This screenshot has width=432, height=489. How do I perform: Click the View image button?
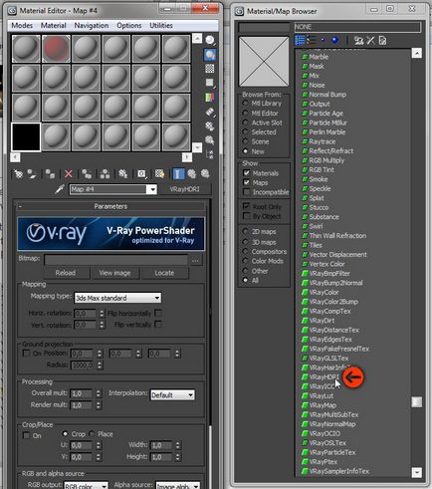pyautogui.click(x=114, y=273)
